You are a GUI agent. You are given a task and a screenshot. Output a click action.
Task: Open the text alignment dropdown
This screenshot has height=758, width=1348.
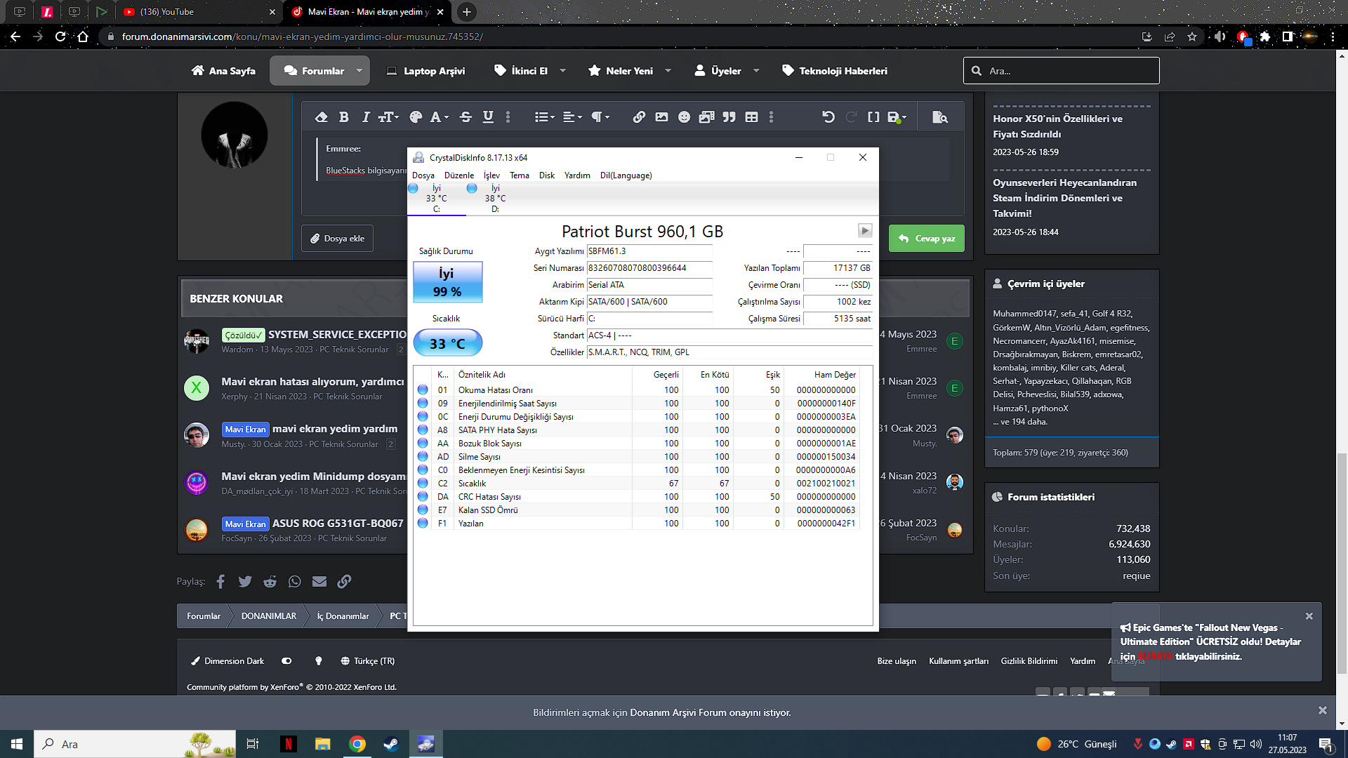click(x=573, y=117)
